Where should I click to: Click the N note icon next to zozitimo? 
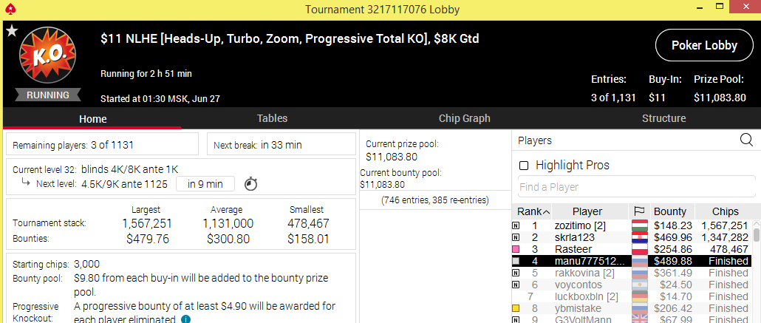click(516, 225)
